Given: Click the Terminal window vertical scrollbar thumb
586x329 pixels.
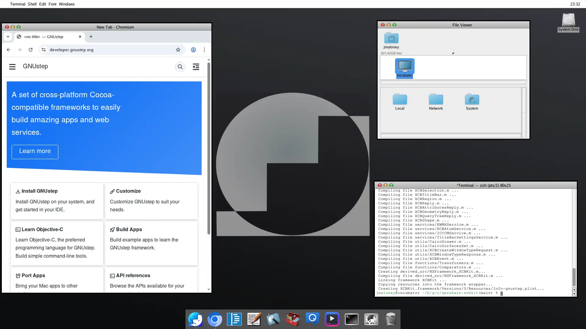Looking at the screenshot, I should 574,277.
